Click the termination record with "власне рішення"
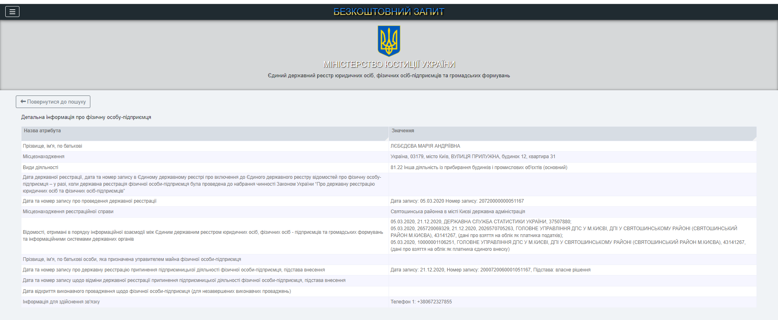The image size is (778, 320). pyautogui.click(x=490, y=270)
